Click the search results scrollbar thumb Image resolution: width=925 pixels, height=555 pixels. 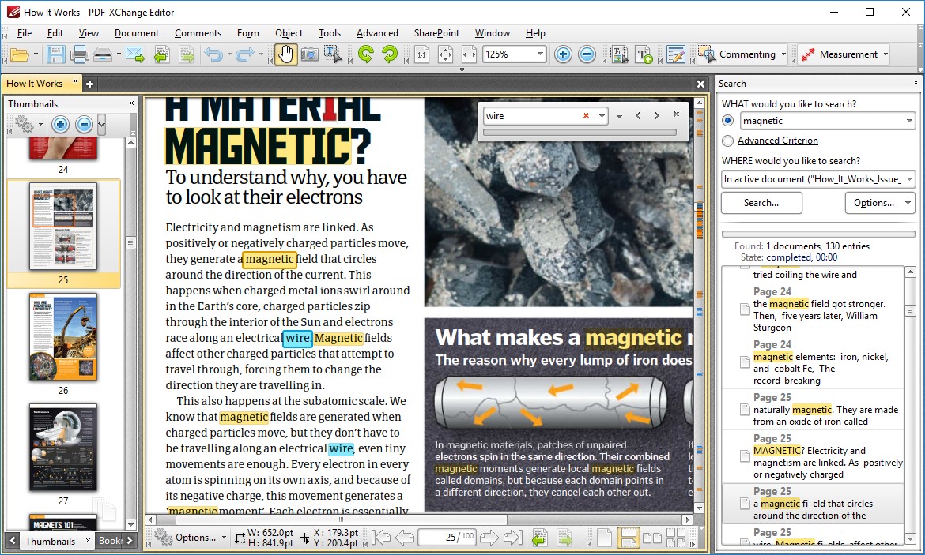[910, 310]
